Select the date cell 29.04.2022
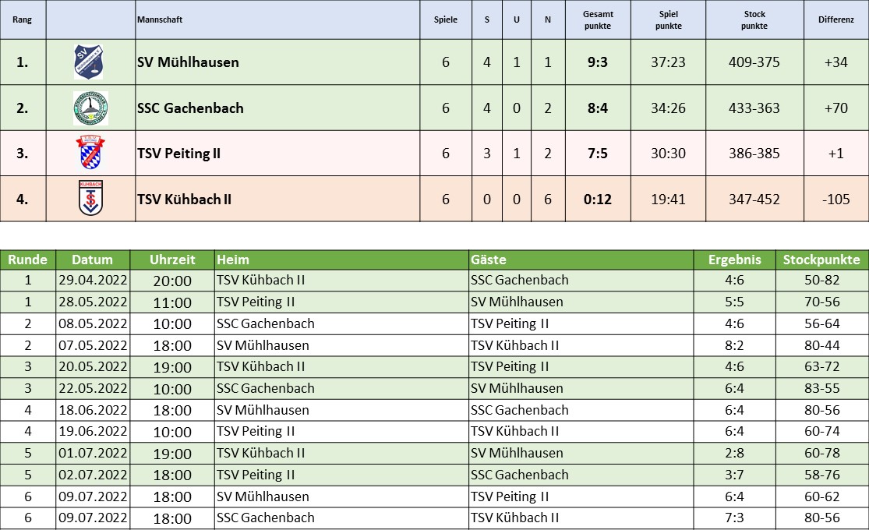Viewport: 869px width, 530px height. tap(93, 280)
